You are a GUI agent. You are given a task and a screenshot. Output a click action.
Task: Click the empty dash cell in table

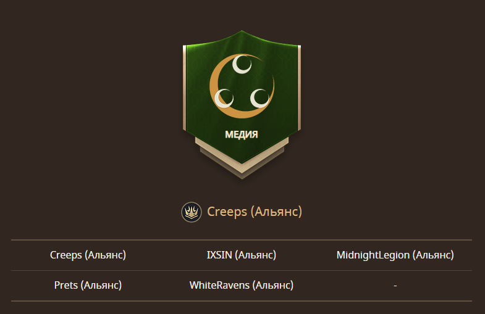395,286
